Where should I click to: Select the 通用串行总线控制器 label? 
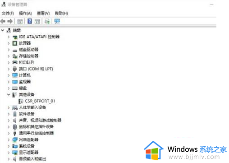36,133
